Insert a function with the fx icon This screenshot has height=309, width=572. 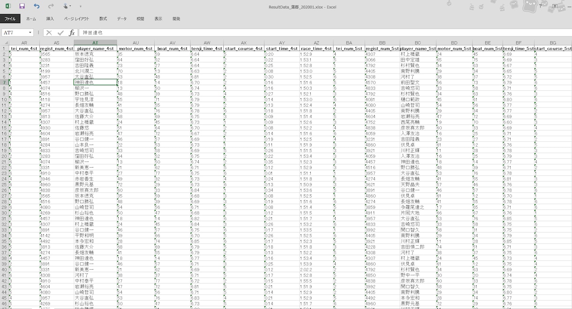click(x=72, y=33)
